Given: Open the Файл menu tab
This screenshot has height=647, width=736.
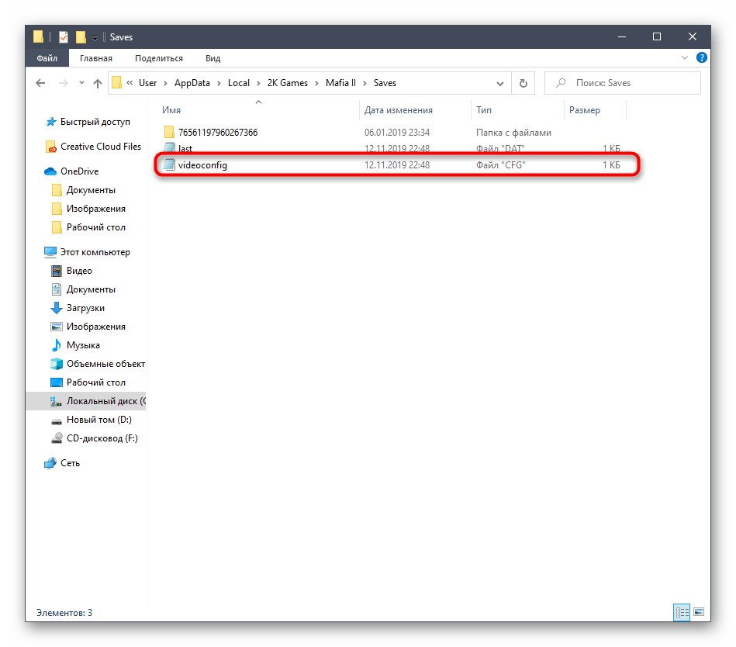Looking at the screenshot, I should tap(47, 58).
